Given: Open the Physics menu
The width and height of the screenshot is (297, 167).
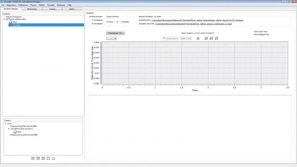Looking at the screenshot, I should point(33,5).
